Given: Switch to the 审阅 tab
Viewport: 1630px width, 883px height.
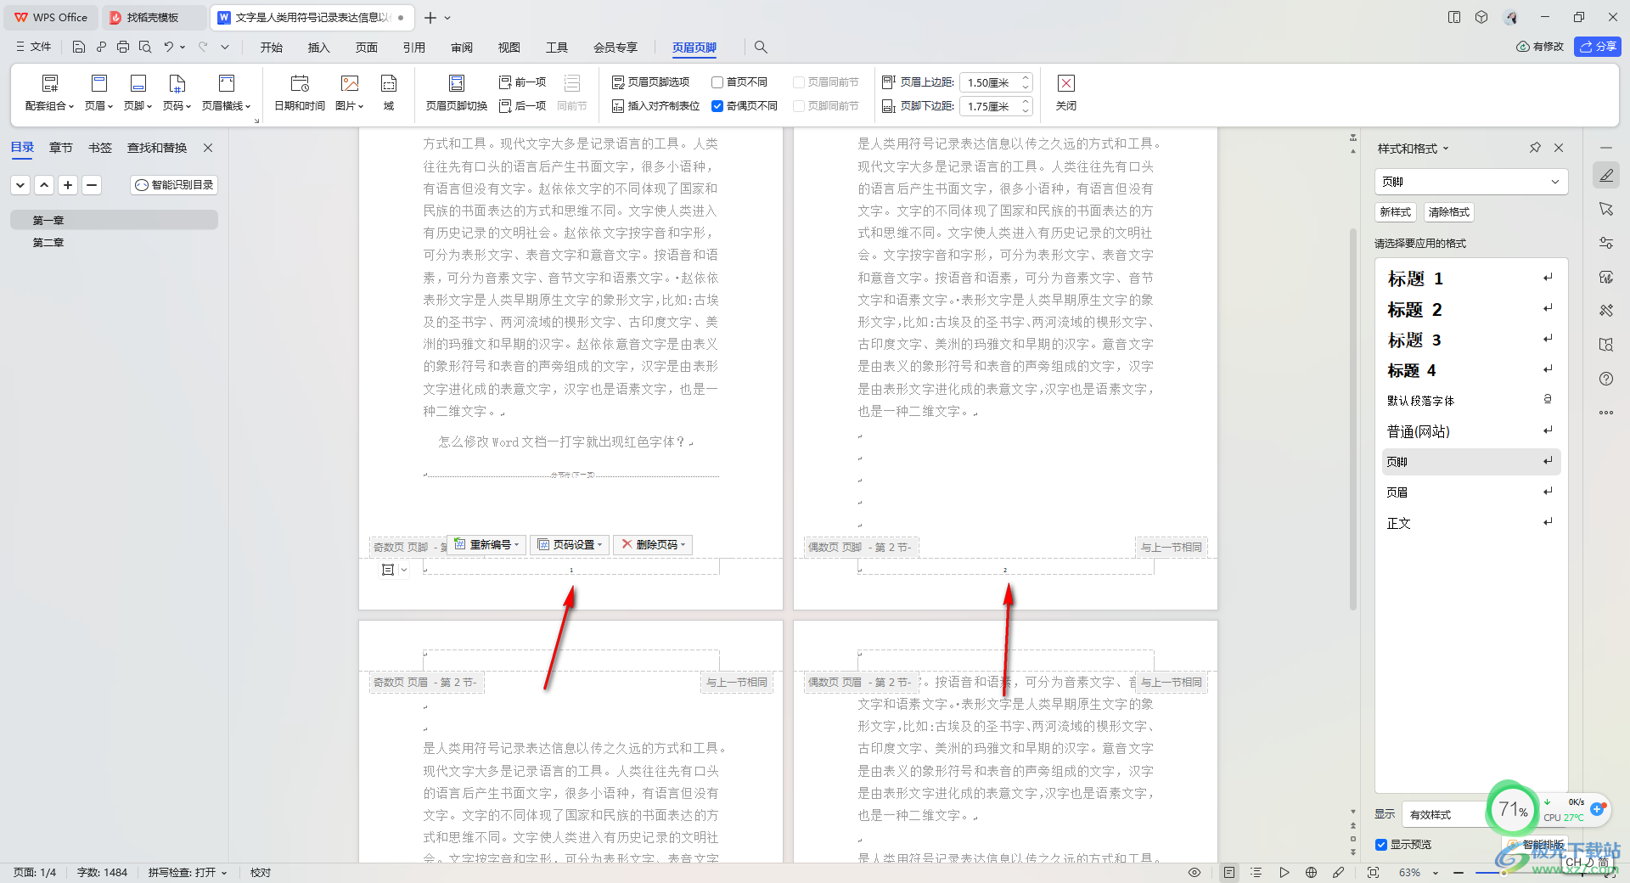Looking at the screenshot, I should 462,48.
